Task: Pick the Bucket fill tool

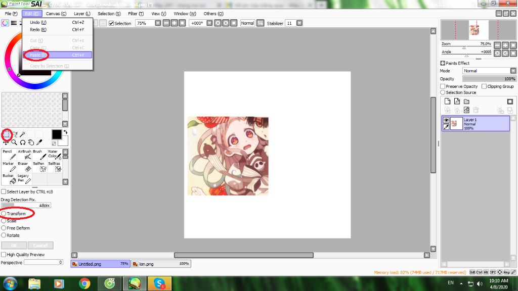Action: [x=9, y=179]
